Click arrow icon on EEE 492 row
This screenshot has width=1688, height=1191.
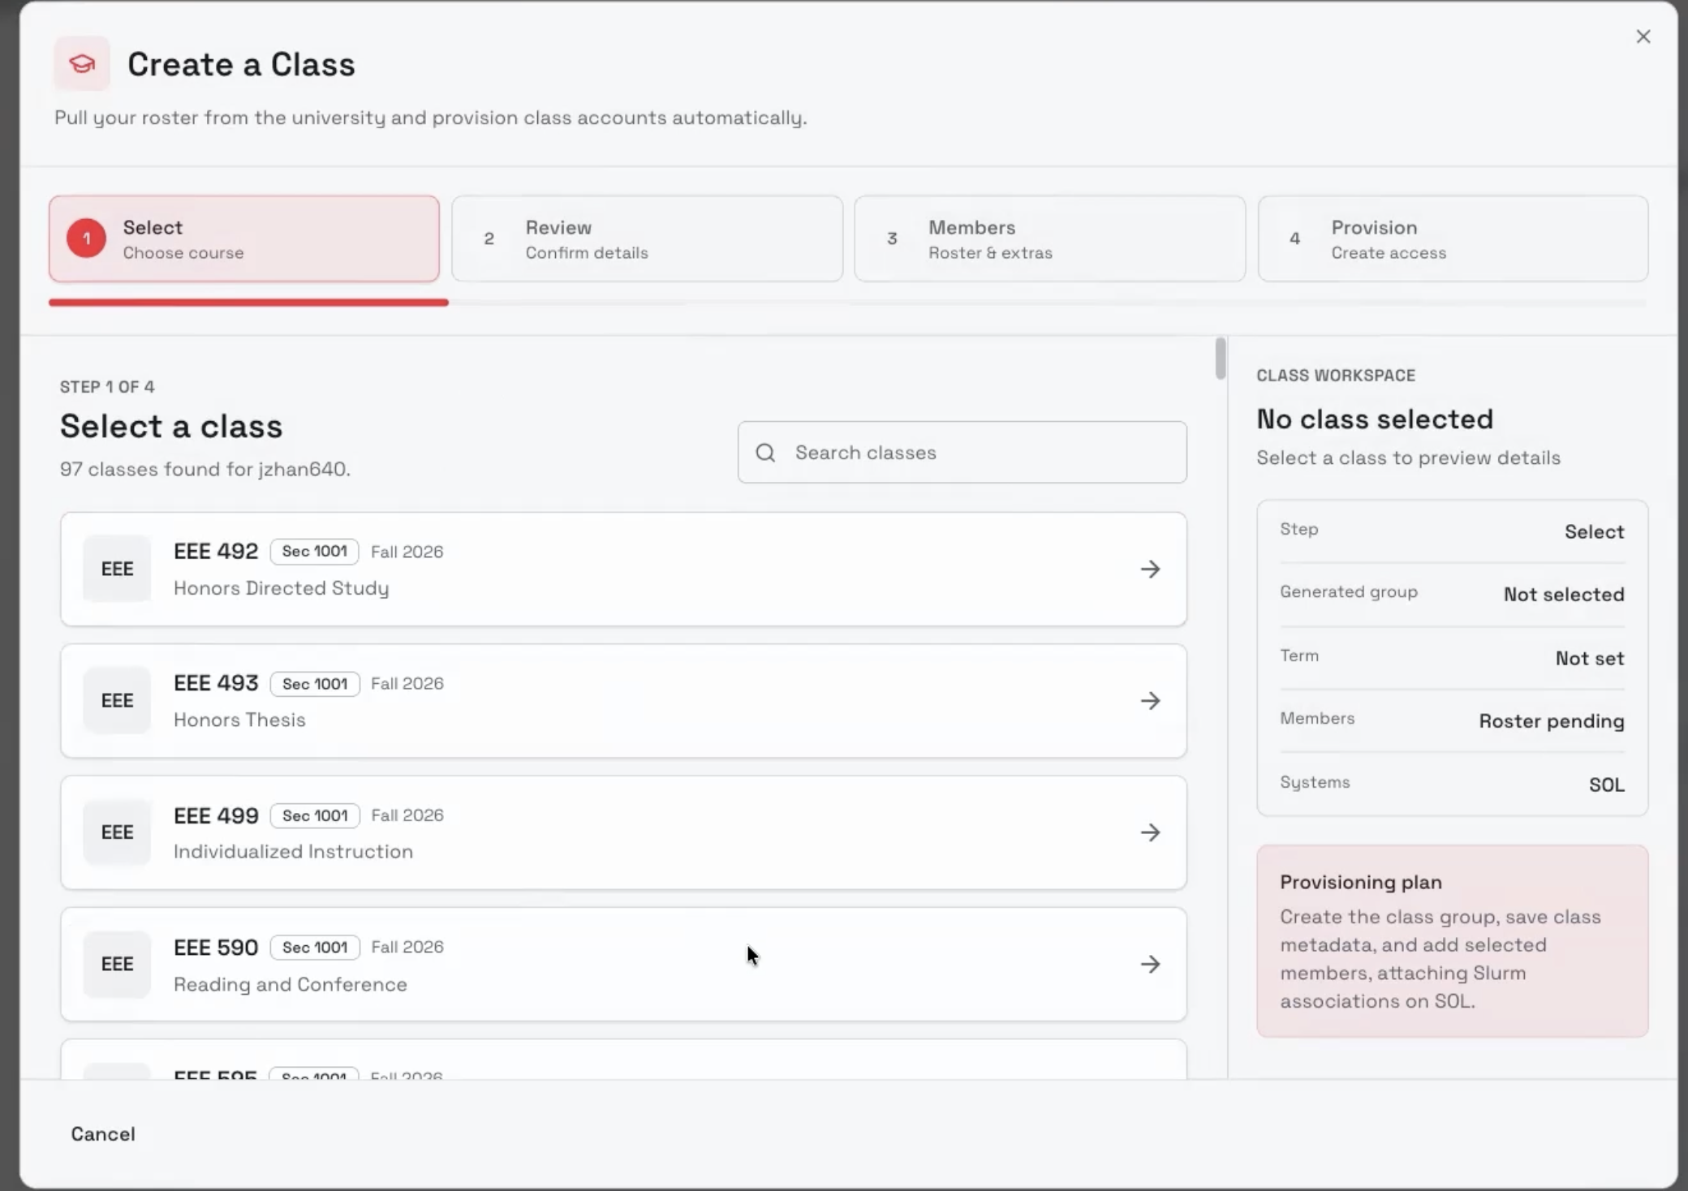click(1150, 569)
